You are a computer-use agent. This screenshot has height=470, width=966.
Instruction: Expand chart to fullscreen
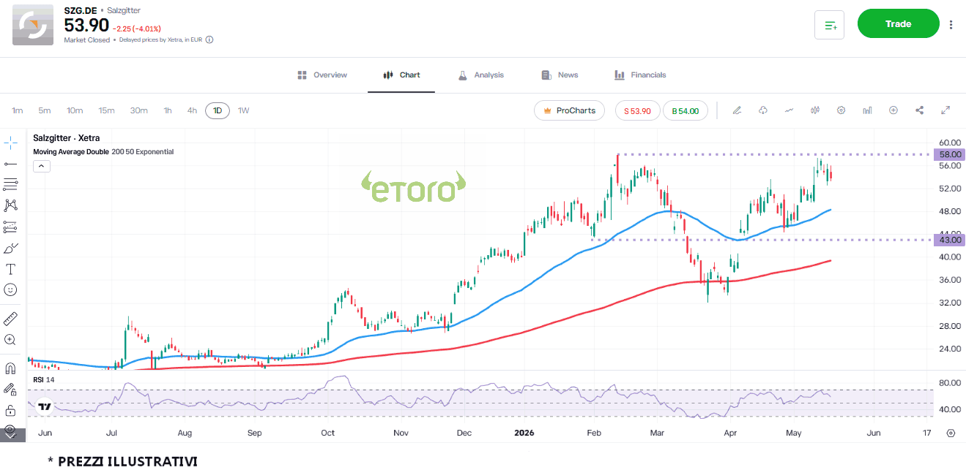[x=945, y=110]
